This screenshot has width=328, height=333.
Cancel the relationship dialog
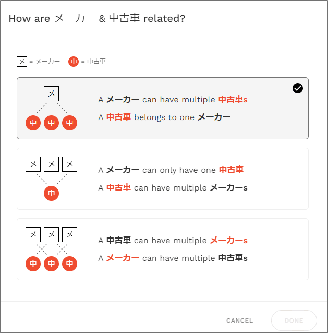point(239,320)
